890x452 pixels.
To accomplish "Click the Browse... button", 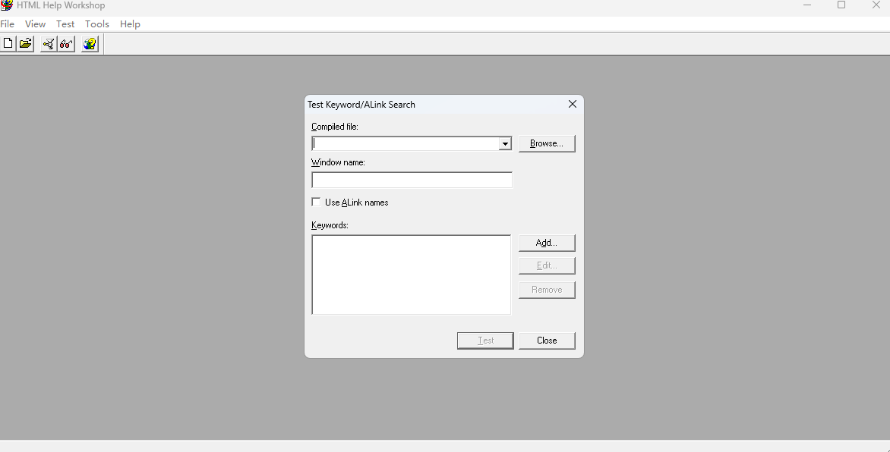I will [547, 143].
